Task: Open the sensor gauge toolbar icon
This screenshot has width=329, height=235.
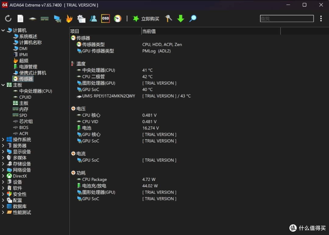Action: (118, 19)
